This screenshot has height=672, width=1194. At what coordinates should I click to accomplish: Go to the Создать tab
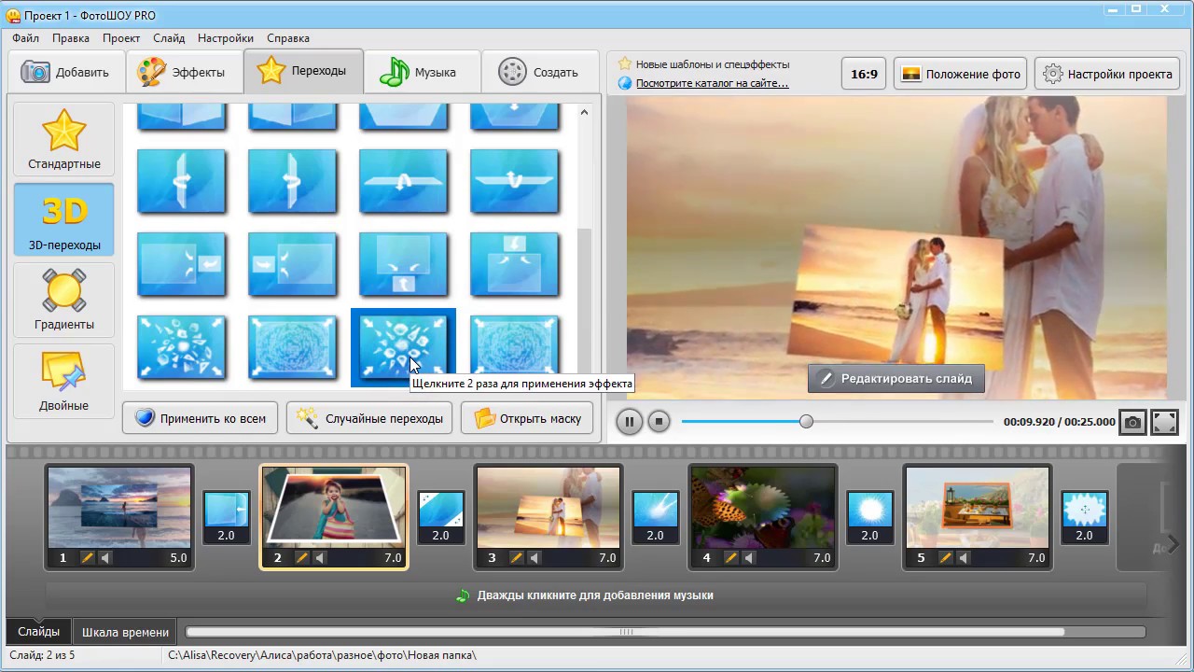[x=538, y=72]
